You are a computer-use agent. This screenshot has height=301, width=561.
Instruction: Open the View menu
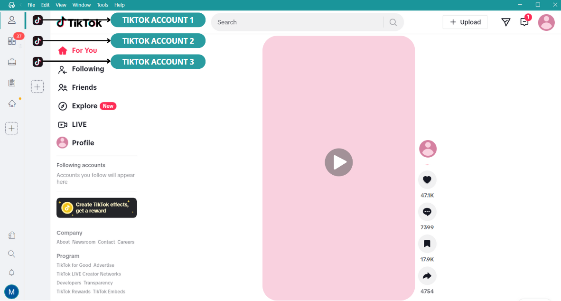(x=61, y=5)
